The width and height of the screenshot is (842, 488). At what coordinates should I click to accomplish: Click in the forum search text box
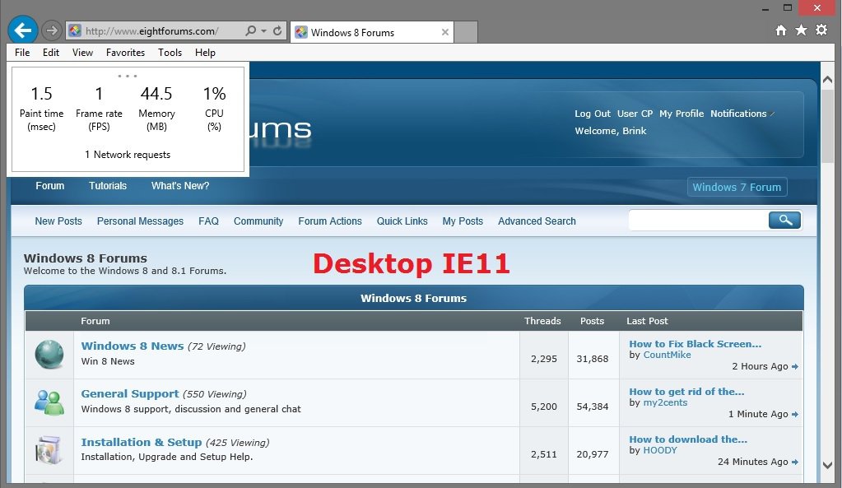[x=697, y=221]
